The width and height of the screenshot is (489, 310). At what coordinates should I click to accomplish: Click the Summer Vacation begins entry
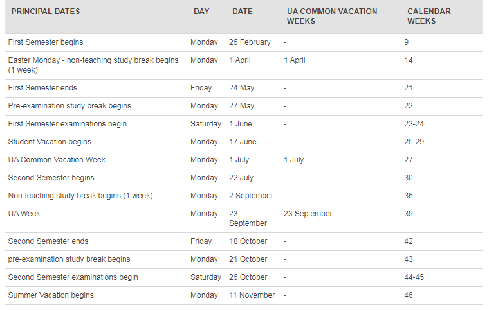coord(51,295)
